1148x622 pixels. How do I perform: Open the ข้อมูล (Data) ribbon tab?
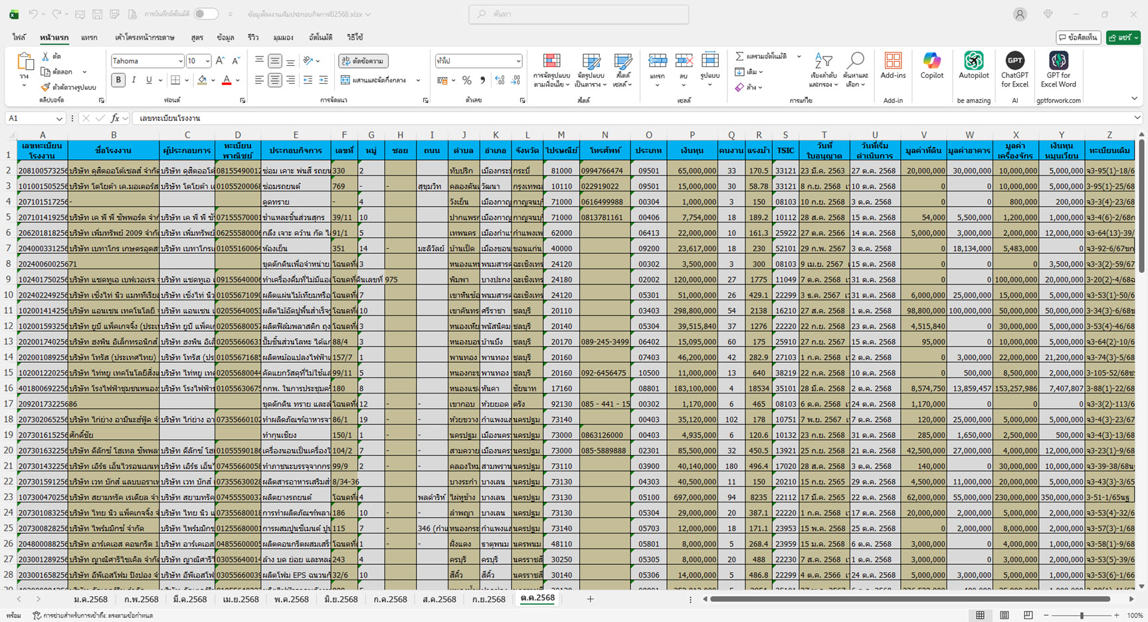tap(225, 37)
